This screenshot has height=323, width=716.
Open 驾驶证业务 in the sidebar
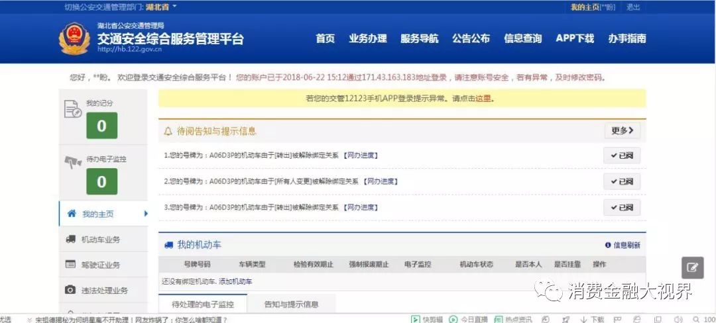tap(100, 265)
